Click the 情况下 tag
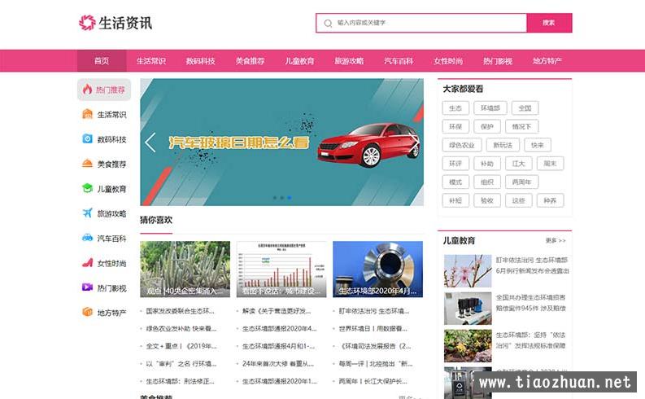 [x=521, y=127]
